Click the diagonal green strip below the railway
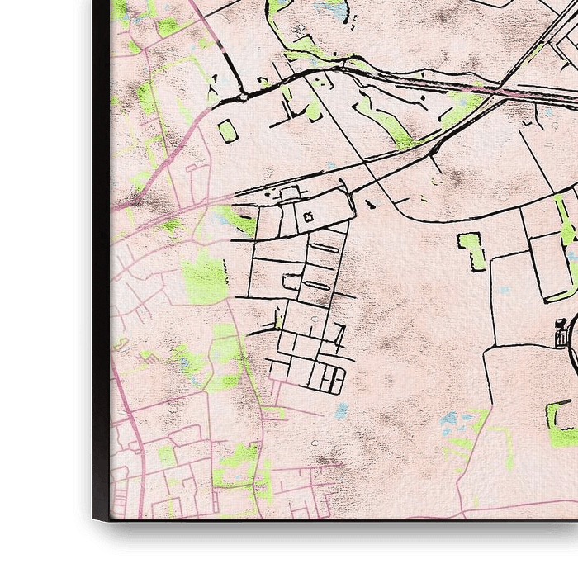Viewport: 578px width, 578px height. (381, 121)
